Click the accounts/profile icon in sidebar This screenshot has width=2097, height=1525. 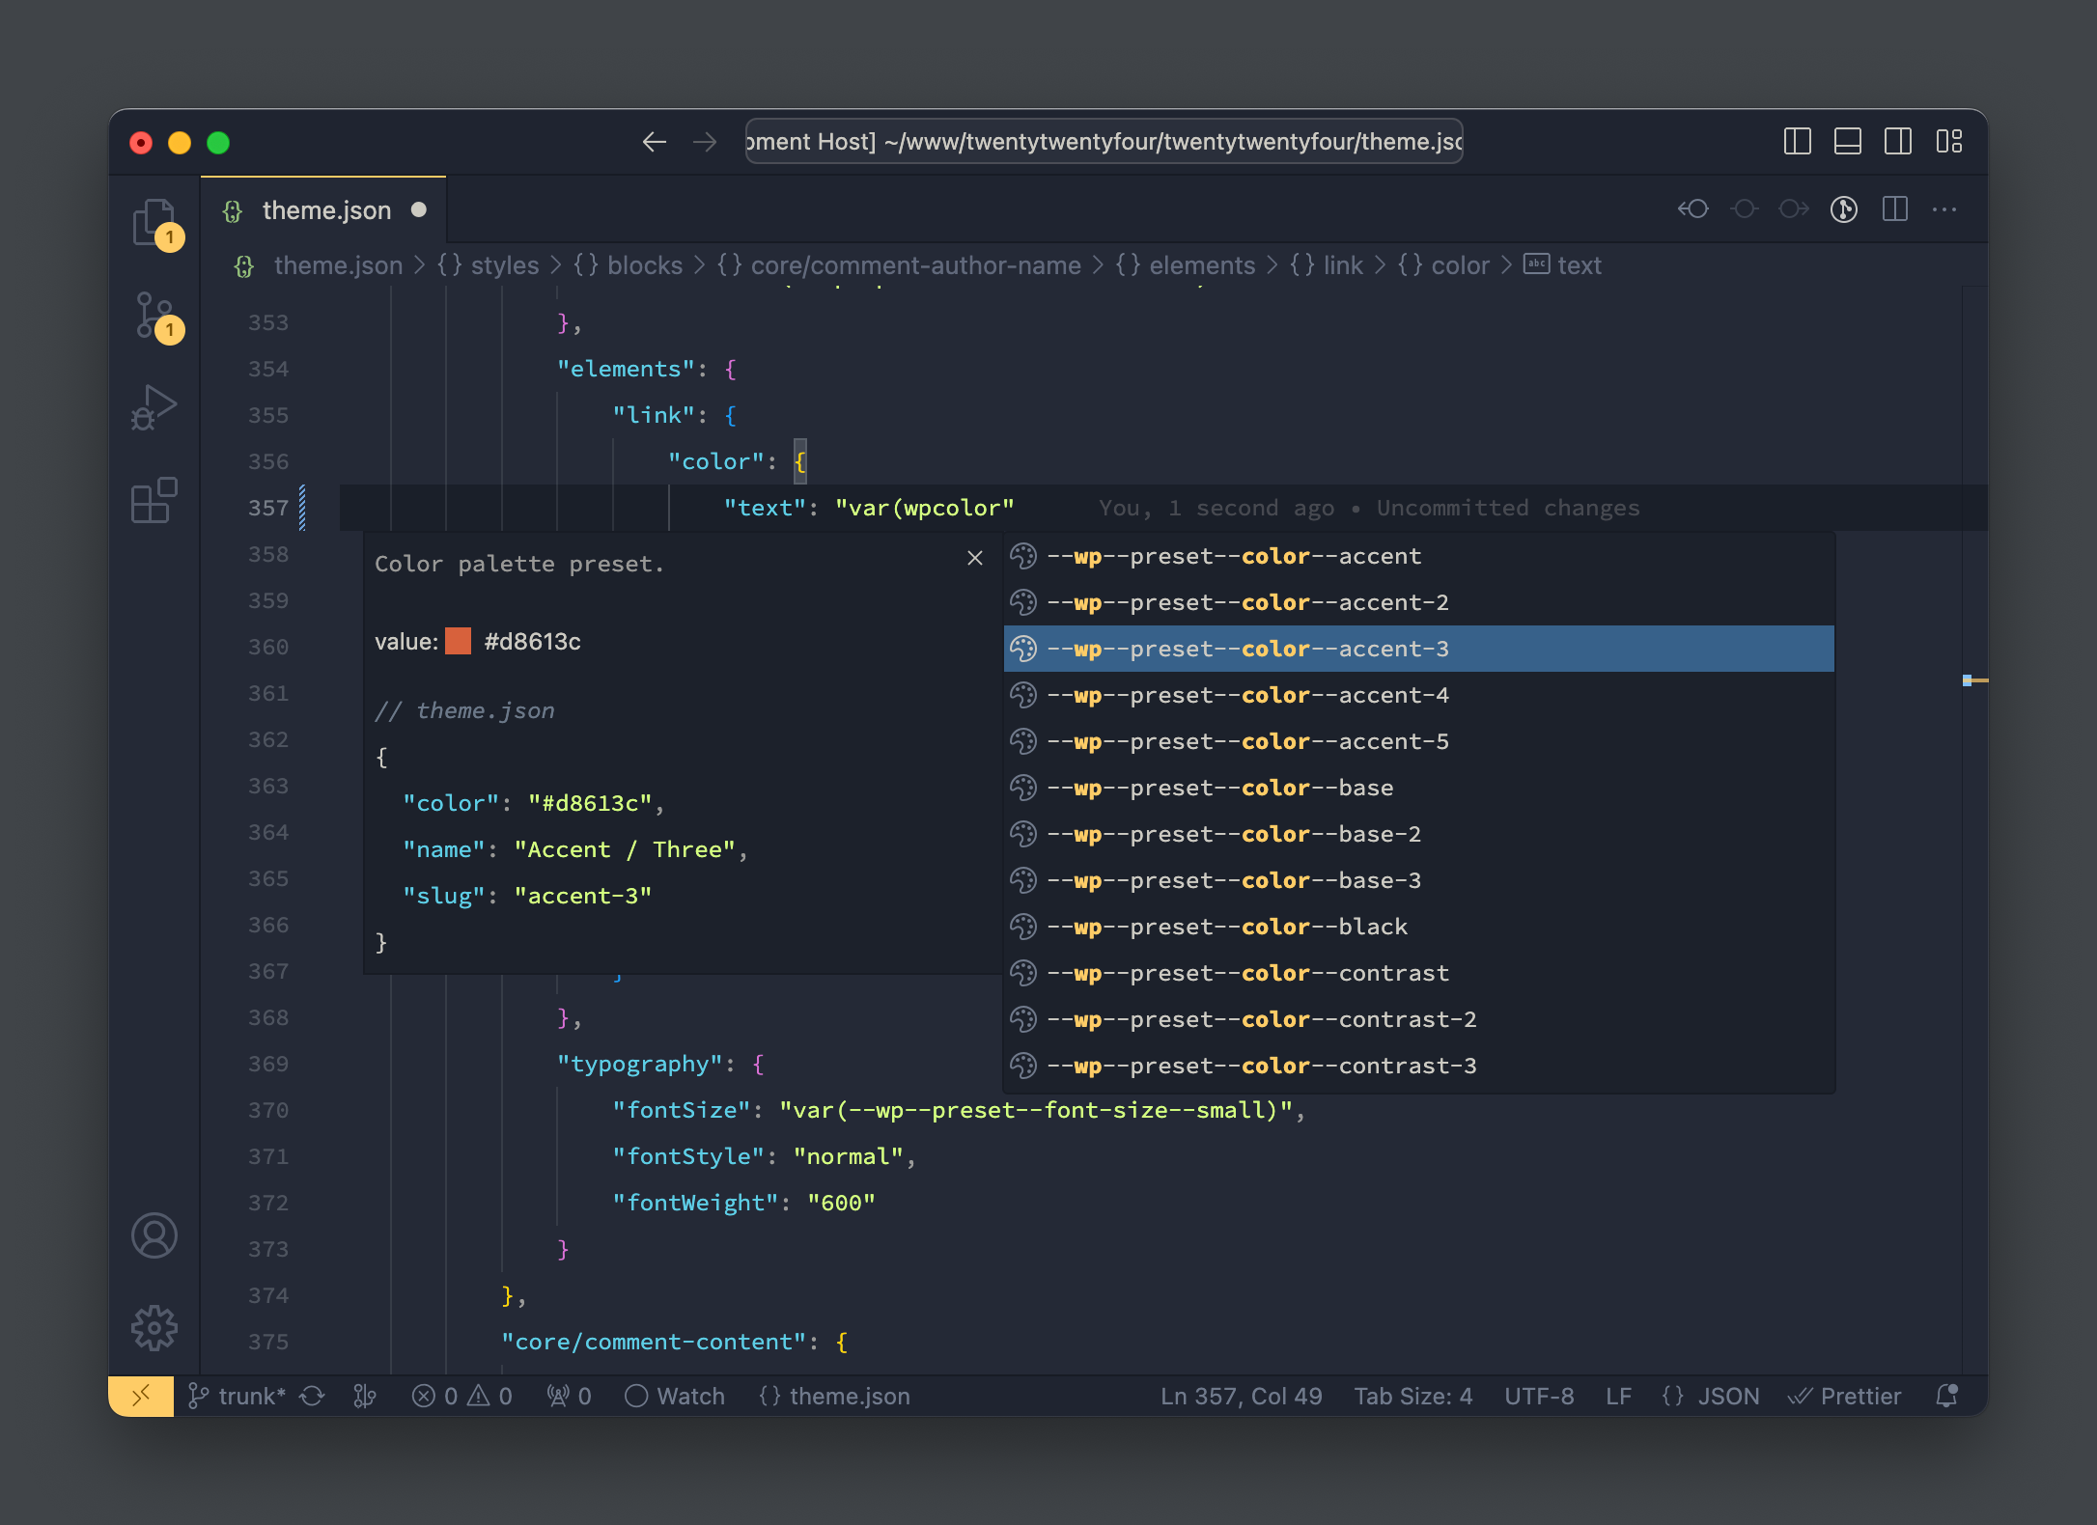click(156, 1235)
